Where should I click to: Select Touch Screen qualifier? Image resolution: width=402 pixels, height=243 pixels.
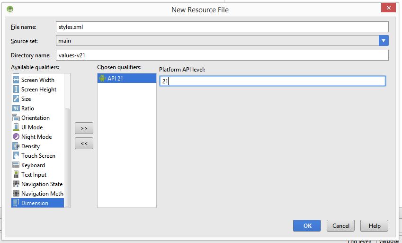[38, 156]
